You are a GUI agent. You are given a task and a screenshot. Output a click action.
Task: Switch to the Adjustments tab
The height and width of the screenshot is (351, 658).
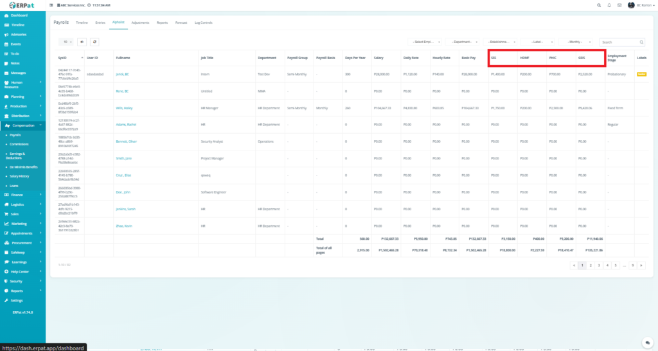point(139,22)
